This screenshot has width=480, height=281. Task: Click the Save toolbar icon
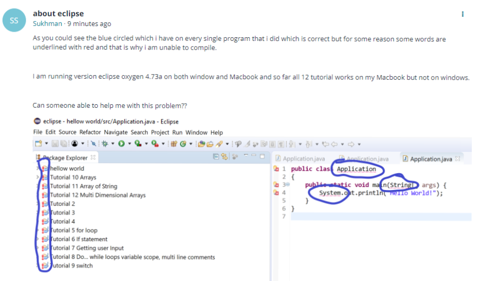(x=55, y=144)
